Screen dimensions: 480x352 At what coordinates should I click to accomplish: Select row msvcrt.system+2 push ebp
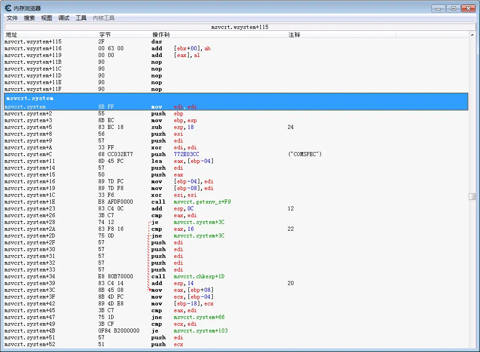coord(236,114)
